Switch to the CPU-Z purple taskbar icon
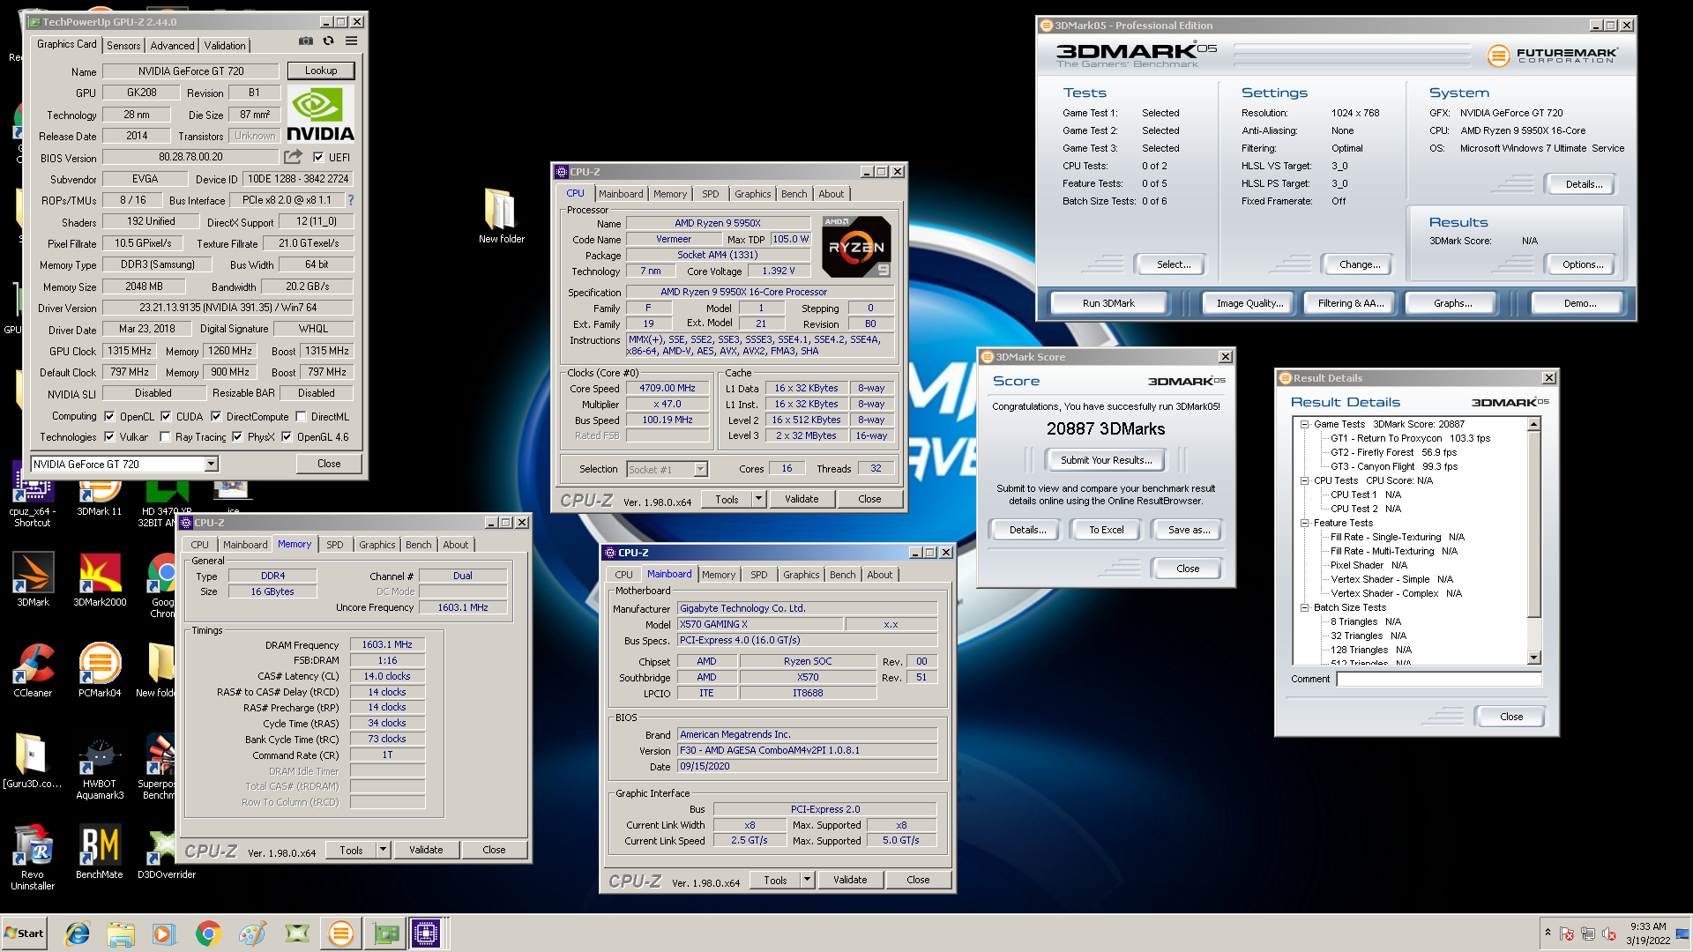 tap(426, 933)
